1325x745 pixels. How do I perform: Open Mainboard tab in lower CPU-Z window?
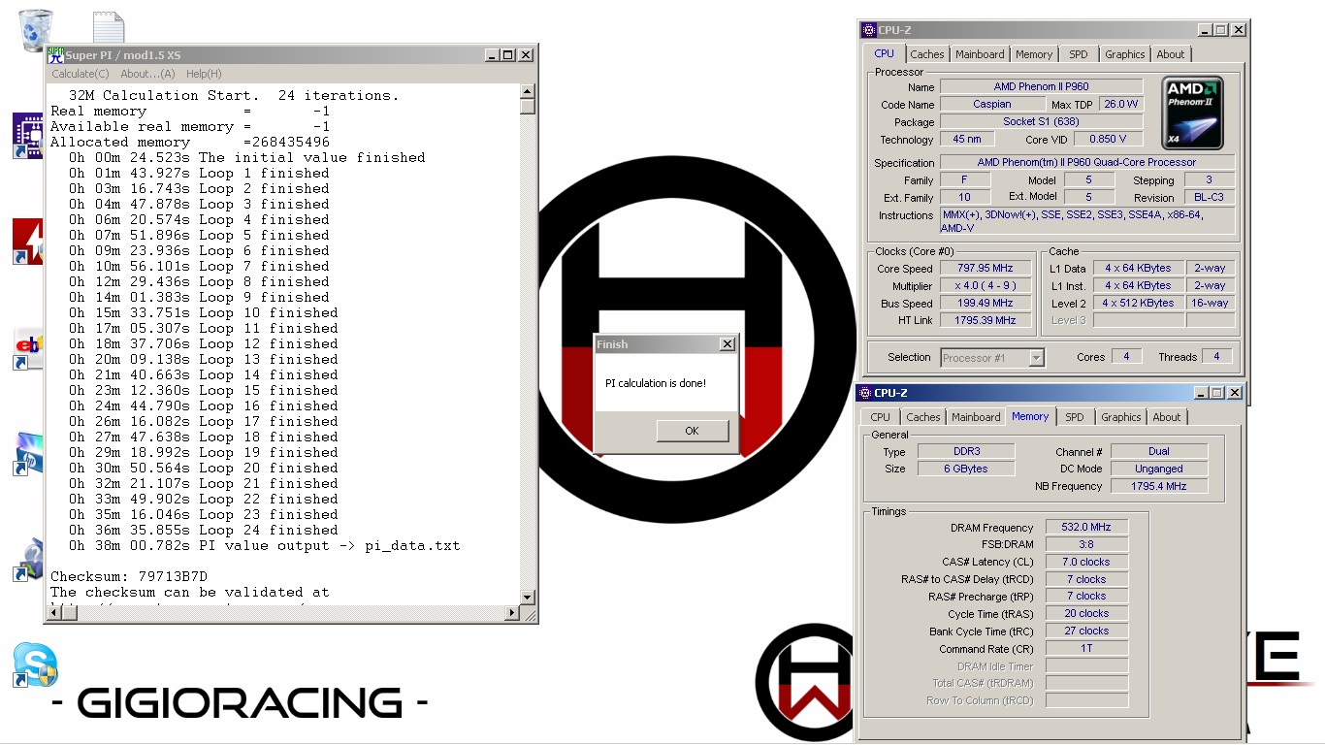point(976,417)
